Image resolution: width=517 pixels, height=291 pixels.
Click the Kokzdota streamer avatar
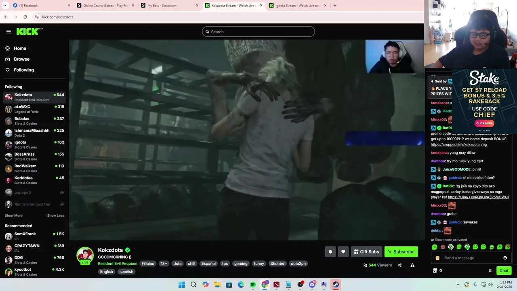coord(85,256)
